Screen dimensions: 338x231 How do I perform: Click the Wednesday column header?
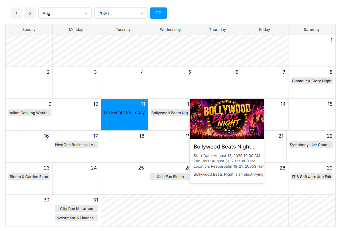pyautogui.click(x=170, y=30)
